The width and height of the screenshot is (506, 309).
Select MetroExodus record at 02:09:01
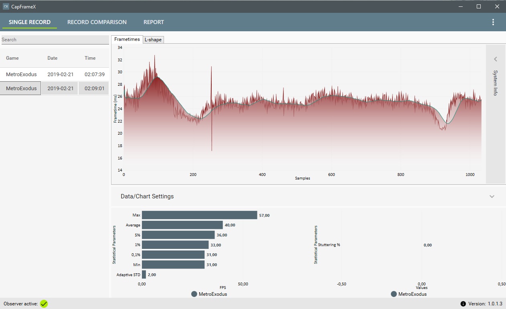tap(55, 88)
